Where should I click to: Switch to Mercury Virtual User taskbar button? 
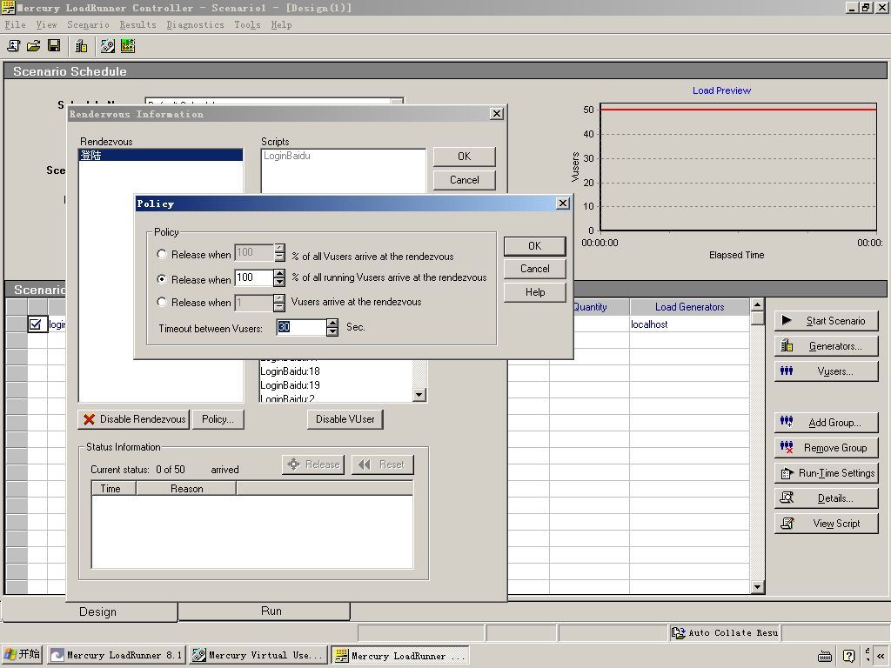tap(258, 655)
